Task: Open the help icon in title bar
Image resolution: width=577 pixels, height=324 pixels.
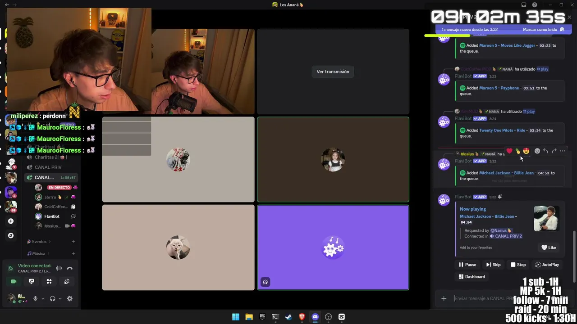Action: pos(535,5)
